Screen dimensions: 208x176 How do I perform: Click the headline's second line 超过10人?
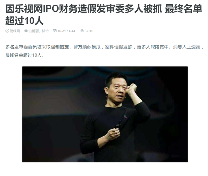[x=24, y=21]
